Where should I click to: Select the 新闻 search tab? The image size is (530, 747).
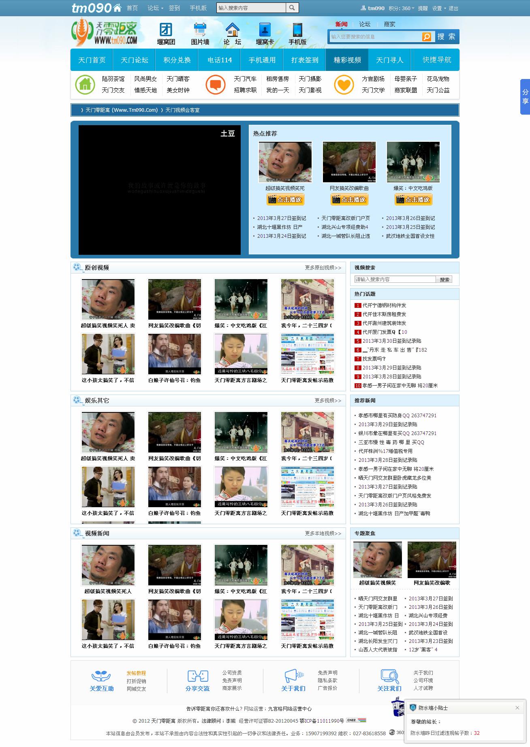(341, 24)
